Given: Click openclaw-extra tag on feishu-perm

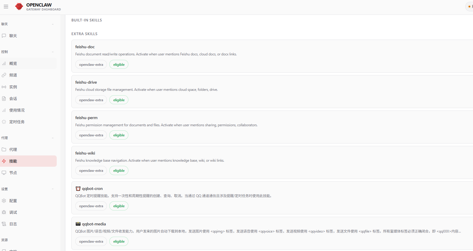Looking at the screenshot, I should (x=91, y=135).
